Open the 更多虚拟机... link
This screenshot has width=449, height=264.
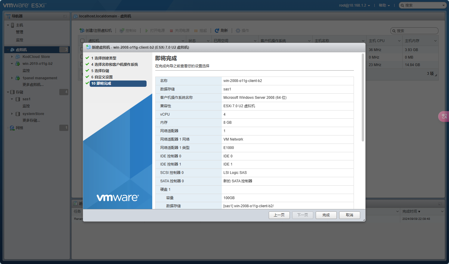[x=33, y=85]
